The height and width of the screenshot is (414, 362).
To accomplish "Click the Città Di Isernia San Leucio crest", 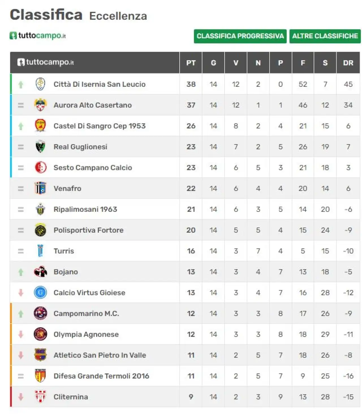I will [40, 84].
